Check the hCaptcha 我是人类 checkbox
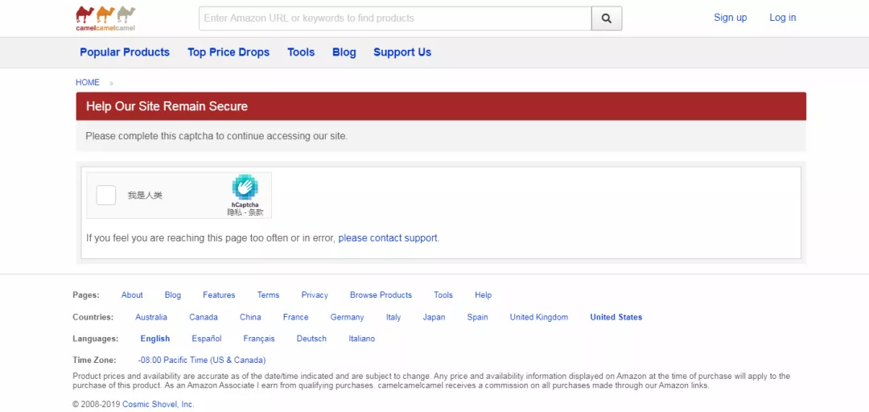 pyautogui.click(x=106, y=196)
